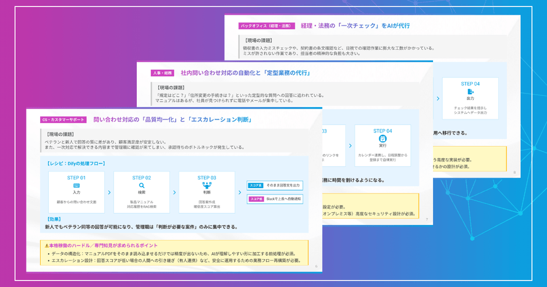Click the chevron between STEP 02 and STEP 03
547x287 pixels.
point(175,193)
